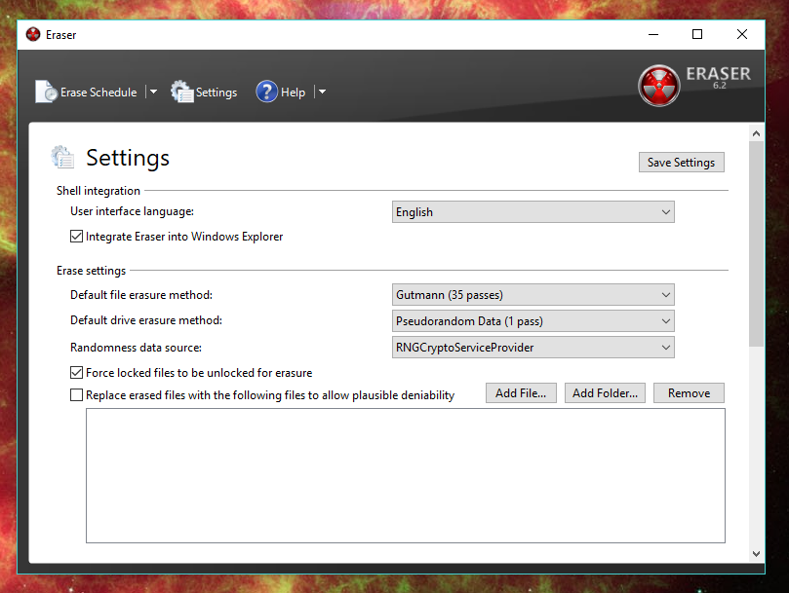The height and width of the screenshot is (593, 789).
Task: Maximize the Eraser window
Action: [x=697, y=35]
